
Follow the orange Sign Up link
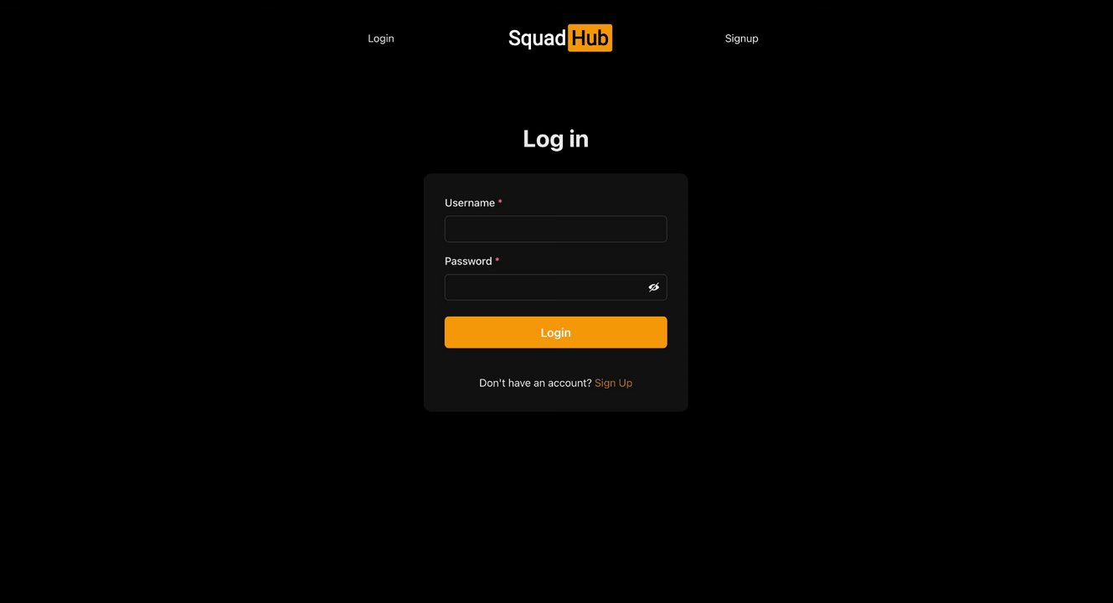point(613,383)
